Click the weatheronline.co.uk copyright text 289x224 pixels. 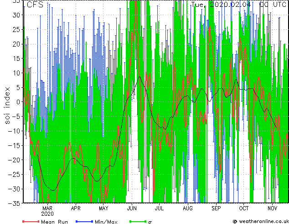(x=261, y=221)
